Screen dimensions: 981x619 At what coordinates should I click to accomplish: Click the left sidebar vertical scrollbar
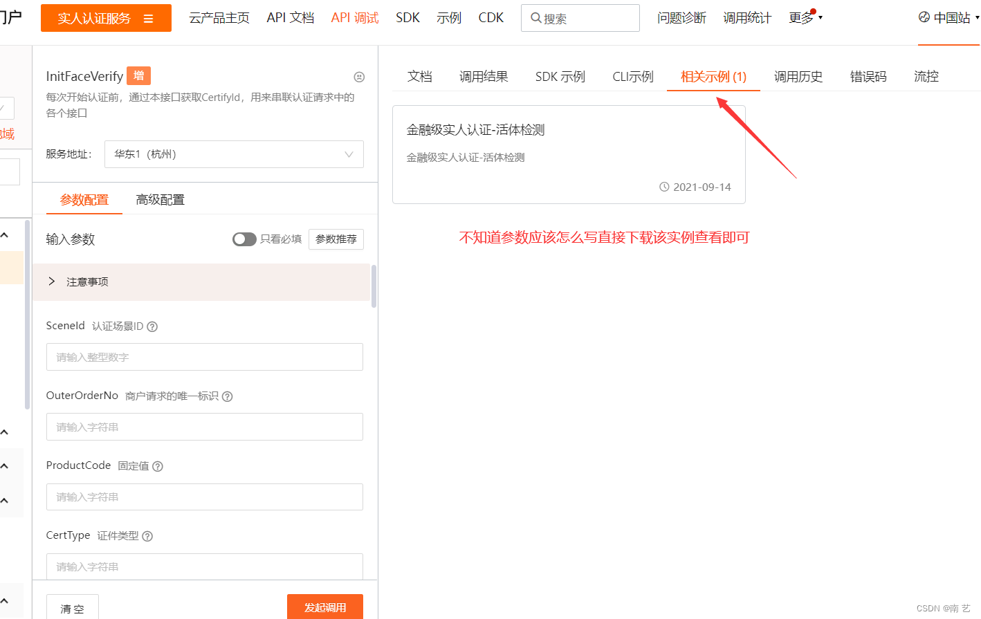coord(27,315)
